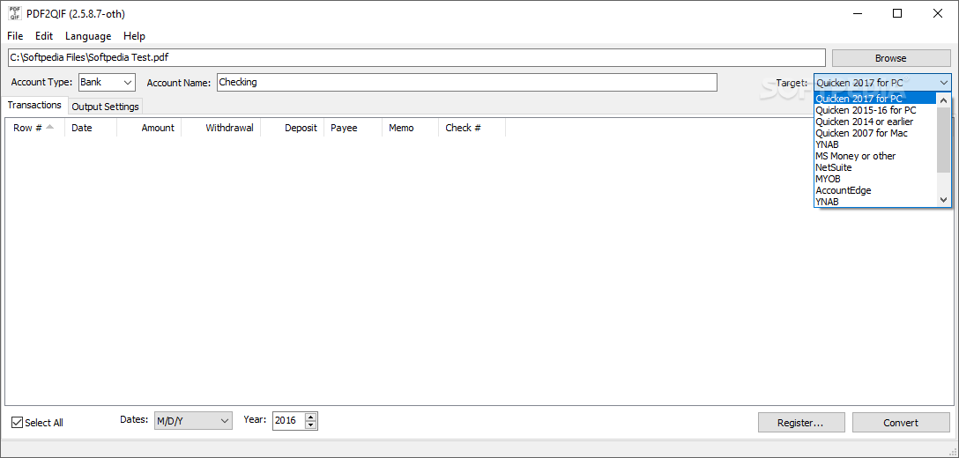The height and width of the screenshot is (458, 959).
Task: Sort by Withdrawal column header
Action: (220, 128)
